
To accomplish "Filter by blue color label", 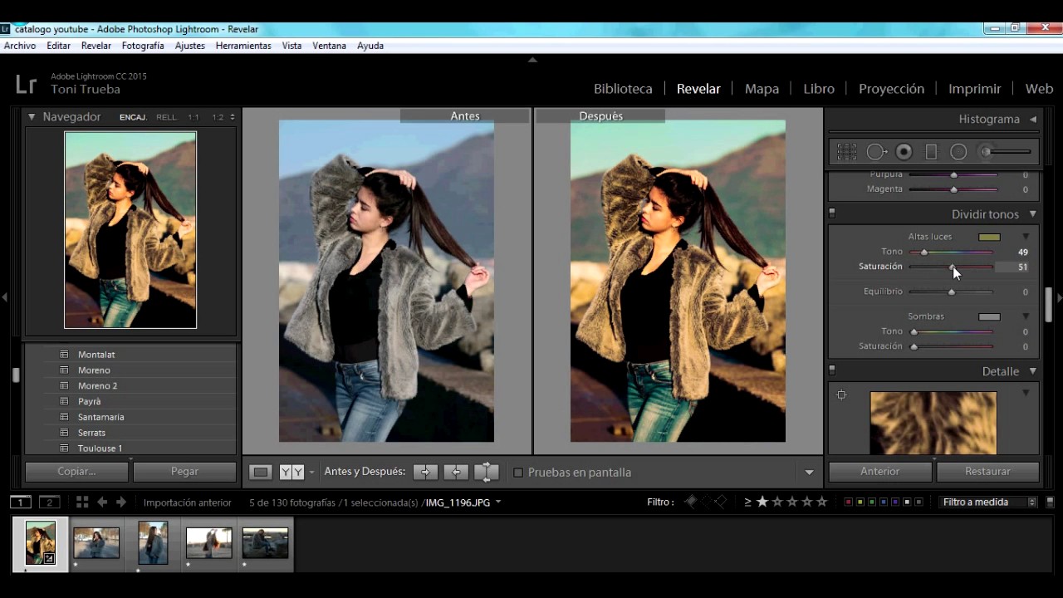I will coord(883,502).
